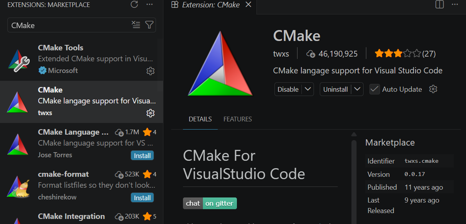This screenshot has width=466, height=224.
Task: Click the version value 0.0.17
Action: [414, 174]
